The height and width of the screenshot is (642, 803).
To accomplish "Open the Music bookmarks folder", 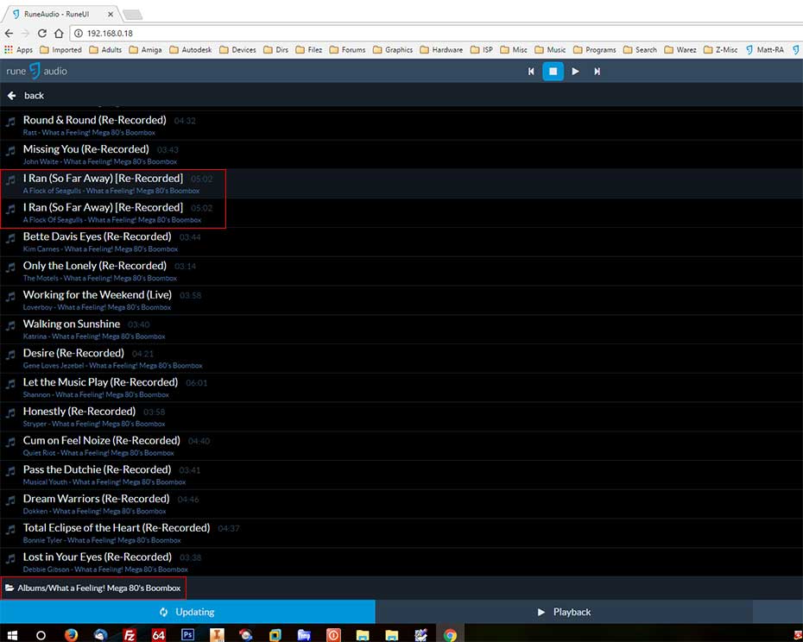I will [550, 50].
